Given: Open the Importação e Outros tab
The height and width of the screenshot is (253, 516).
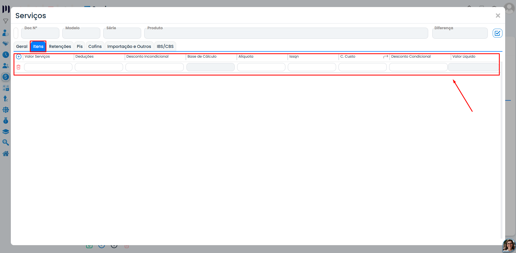Looking at the screenshot, I should point(129,47).
